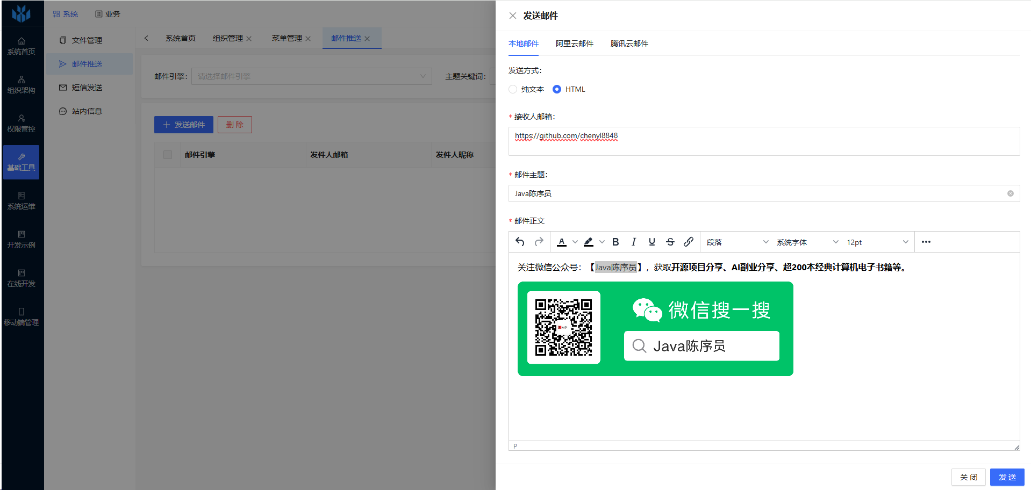Click the undo icon in editor toolbar
This screenshot has height=490, width=1031.
tap(520, 242)
